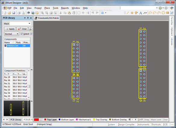Select the Place Pad tool
176x128 pixels.
coord(132,13)
